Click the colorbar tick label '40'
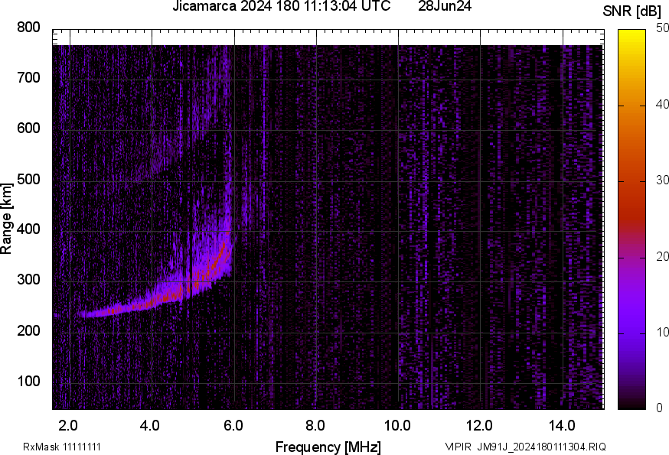Image resolution: width=669 pixels, height=455 pixels. 662,104
